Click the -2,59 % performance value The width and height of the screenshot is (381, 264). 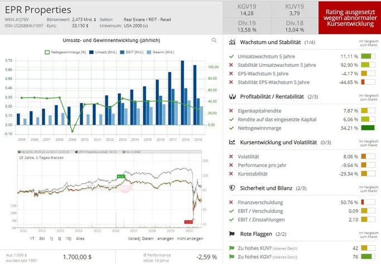click(206, 257)
